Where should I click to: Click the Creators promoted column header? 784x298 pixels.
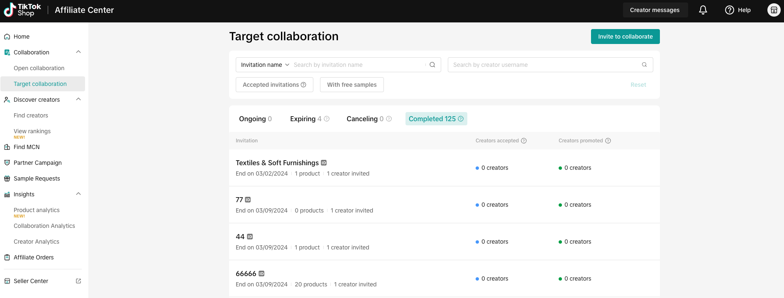[x=581, y=141]
